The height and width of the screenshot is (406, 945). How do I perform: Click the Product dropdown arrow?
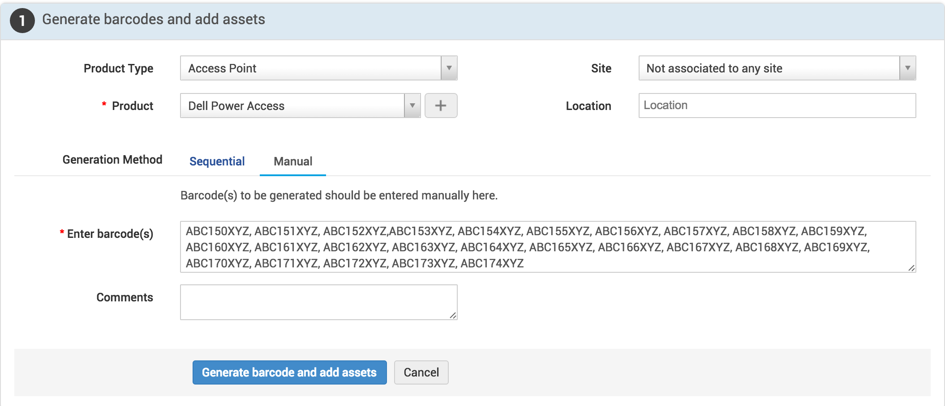(412, 106)
